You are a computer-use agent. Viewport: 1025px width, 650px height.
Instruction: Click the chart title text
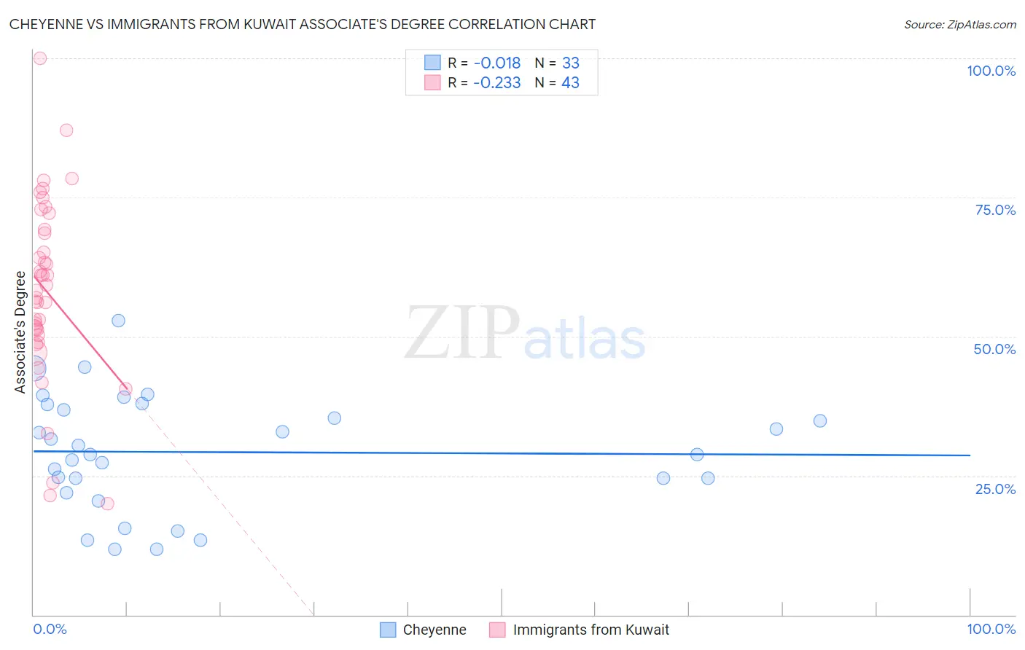(x=303, y=24)
